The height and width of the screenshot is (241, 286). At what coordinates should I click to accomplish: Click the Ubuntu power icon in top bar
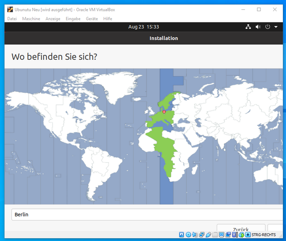click(268, 27)
